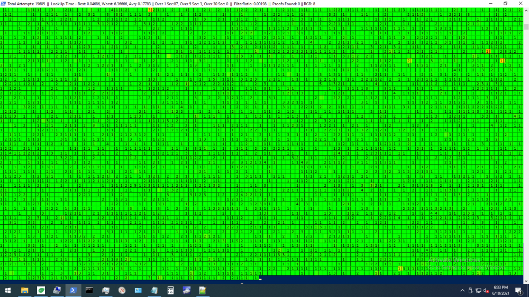Close the PowerShell window
529x297 pixels.
[x=521, y=4]
